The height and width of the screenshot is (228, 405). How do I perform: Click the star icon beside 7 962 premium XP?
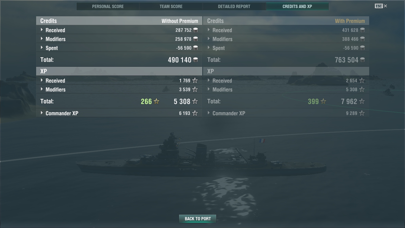pyautogui.click(x=362, y=101)
